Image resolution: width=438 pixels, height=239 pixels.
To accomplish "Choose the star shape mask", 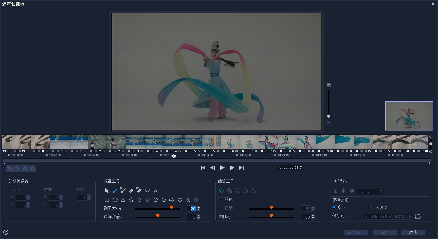I will [131, 200].
